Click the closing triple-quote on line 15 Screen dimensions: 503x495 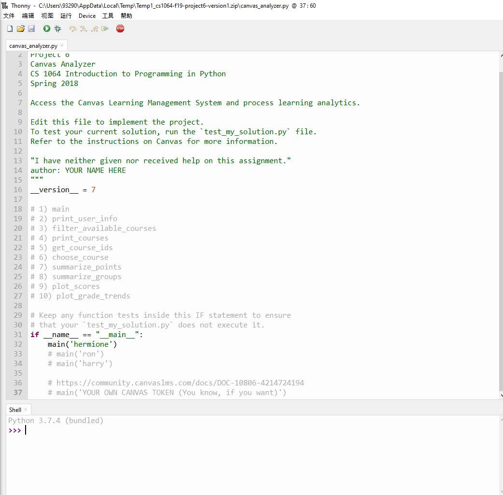37,178
